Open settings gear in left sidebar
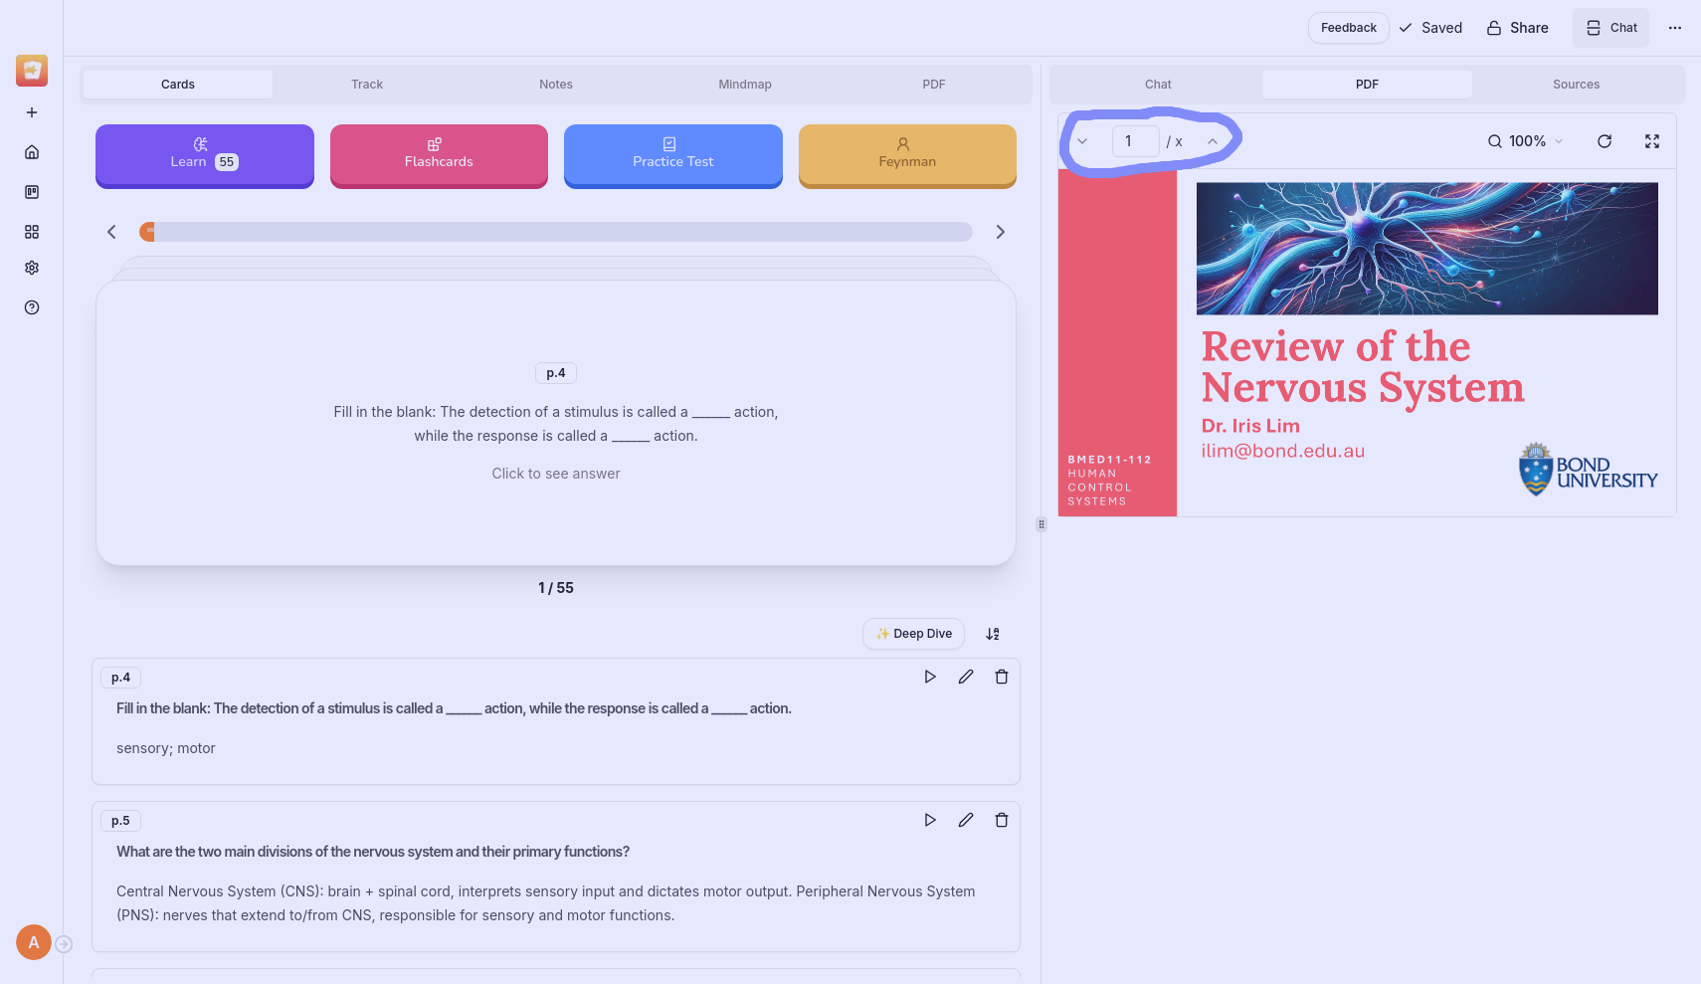Viewport: 1701px width, 984px height. (x=32, y=268)
